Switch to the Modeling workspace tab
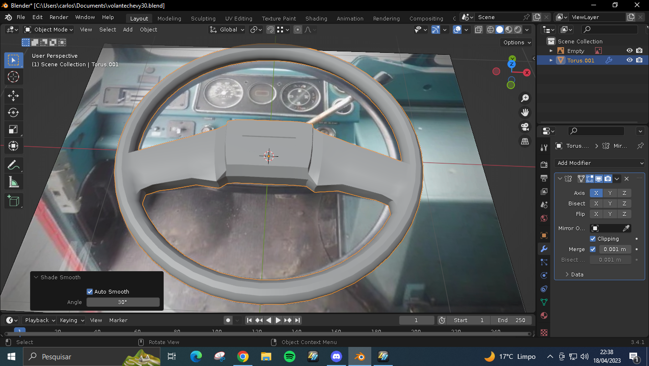Screen dimensions: 649x366 pos(169,19)
